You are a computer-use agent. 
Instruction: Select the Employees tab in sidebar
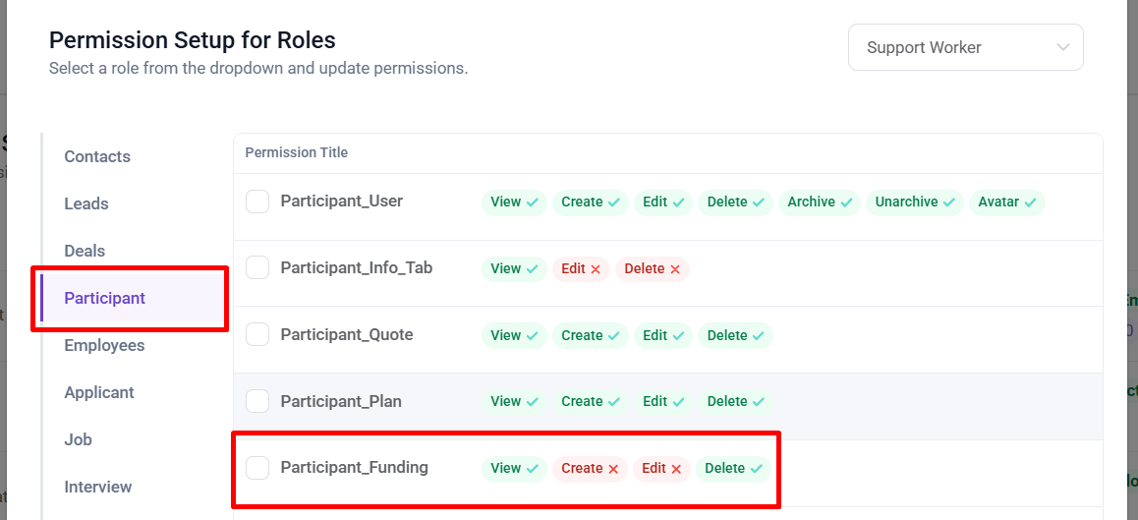104,345
